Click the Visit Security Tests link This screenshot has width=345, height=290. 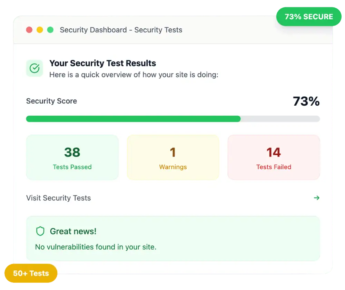[59, 198]
